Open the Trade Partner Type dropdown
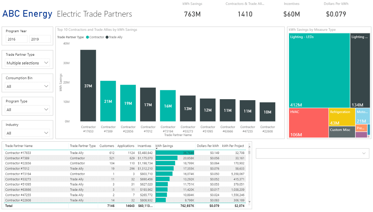Screen dimensions: 373x212 (x=27, y=62)
